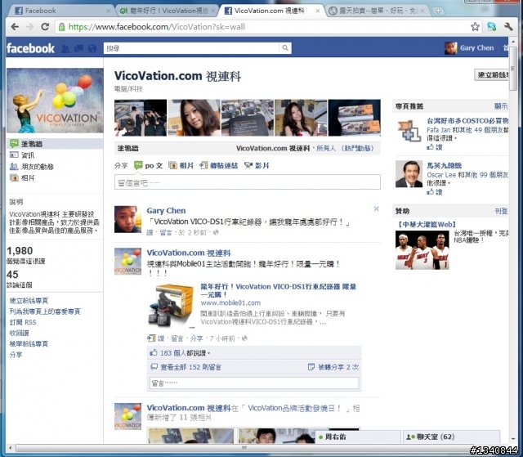Like the 馬英九總統 page thumb icon
This screenshot has width=523, height=457.
[431, 192]
